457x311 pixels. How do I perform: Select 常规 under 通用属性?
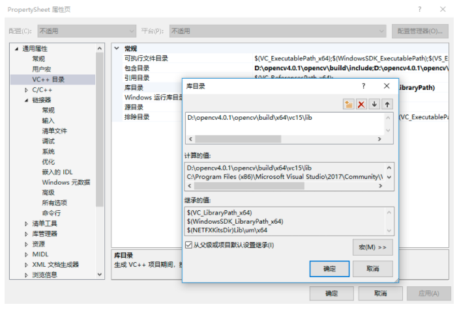38,59
